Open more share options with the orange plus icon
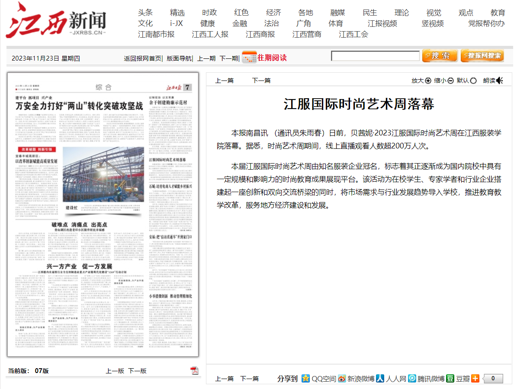 coord(475,378)
